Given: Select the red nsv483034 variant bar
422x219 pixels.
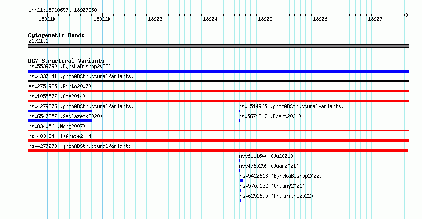Looking at the screenshot, I should coord(218,141).
